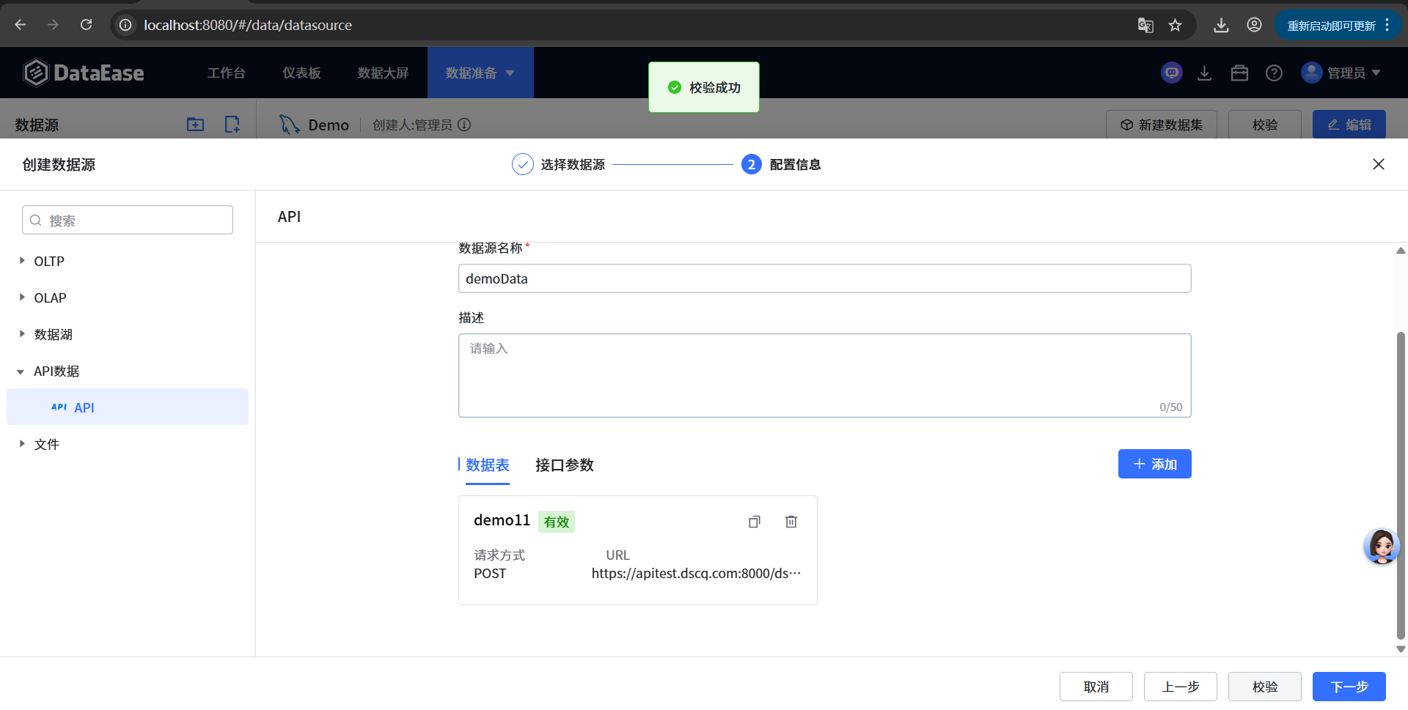This screenshot has width=1408, height=710.
Task: Copy the demo11 data table
Action: pos(754,522)
